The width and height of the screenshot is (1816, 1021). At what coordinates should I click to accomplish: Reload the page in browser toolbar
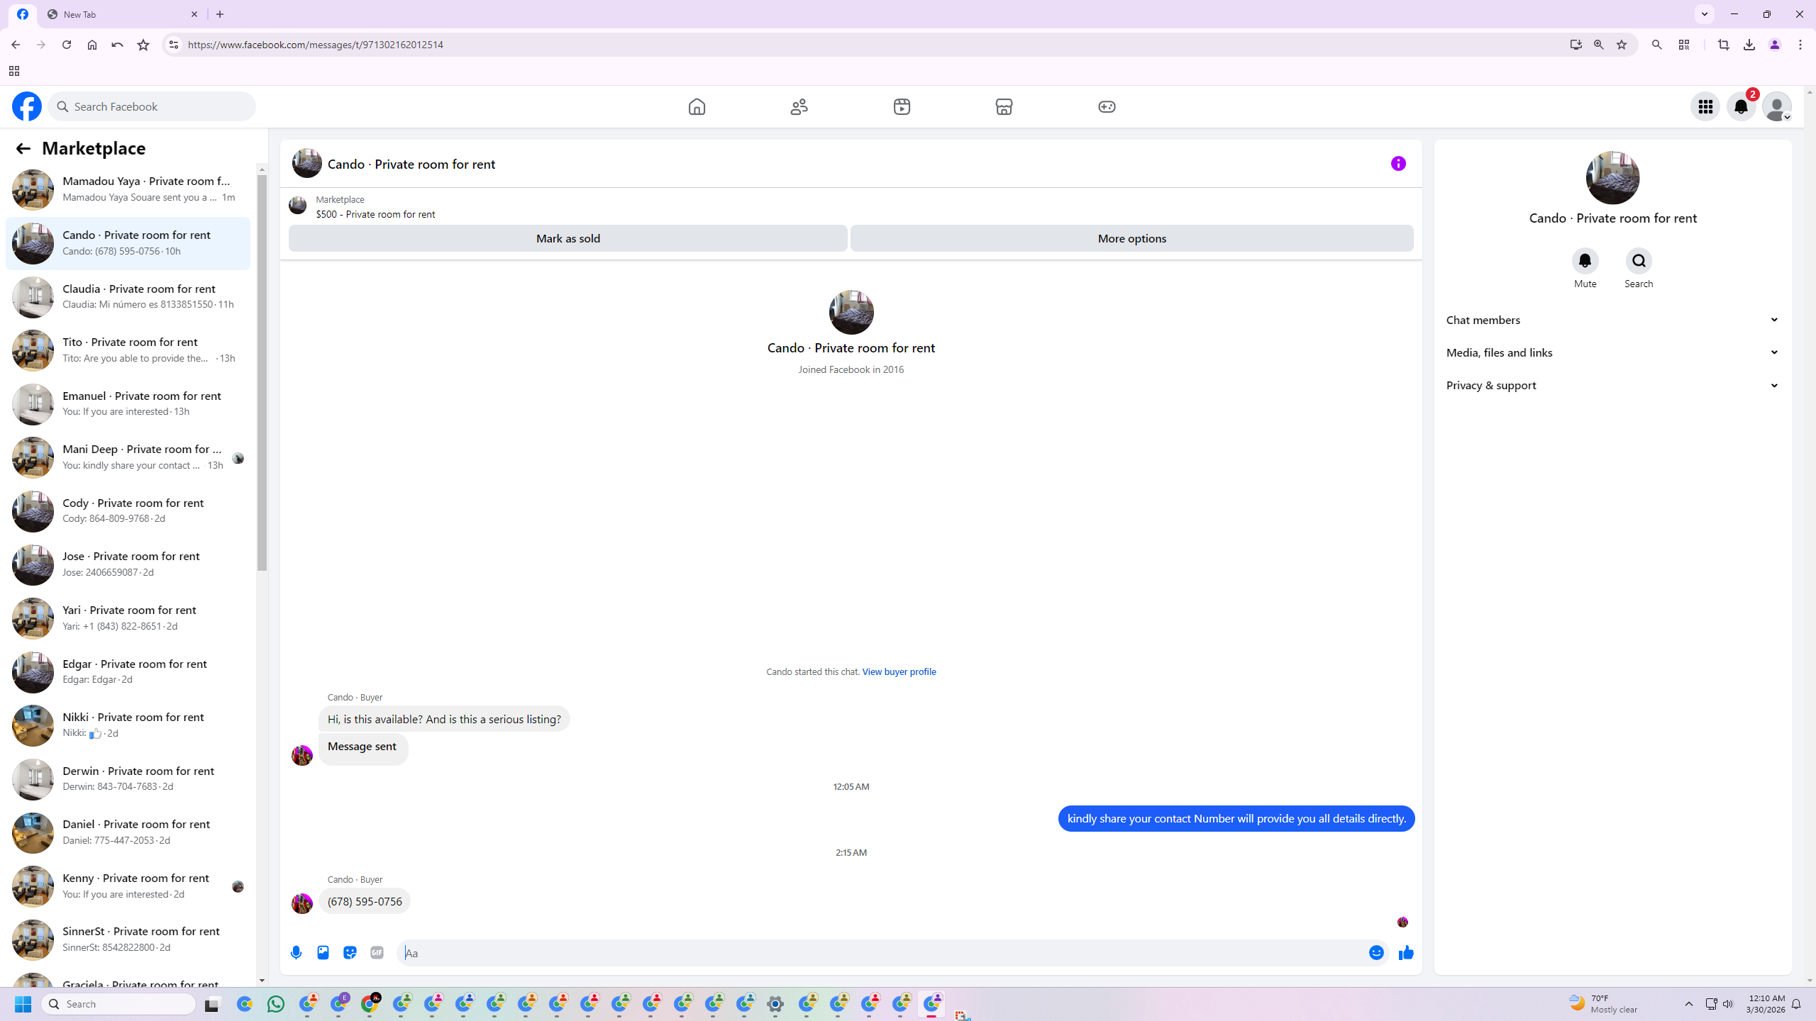tap(67, 45)
